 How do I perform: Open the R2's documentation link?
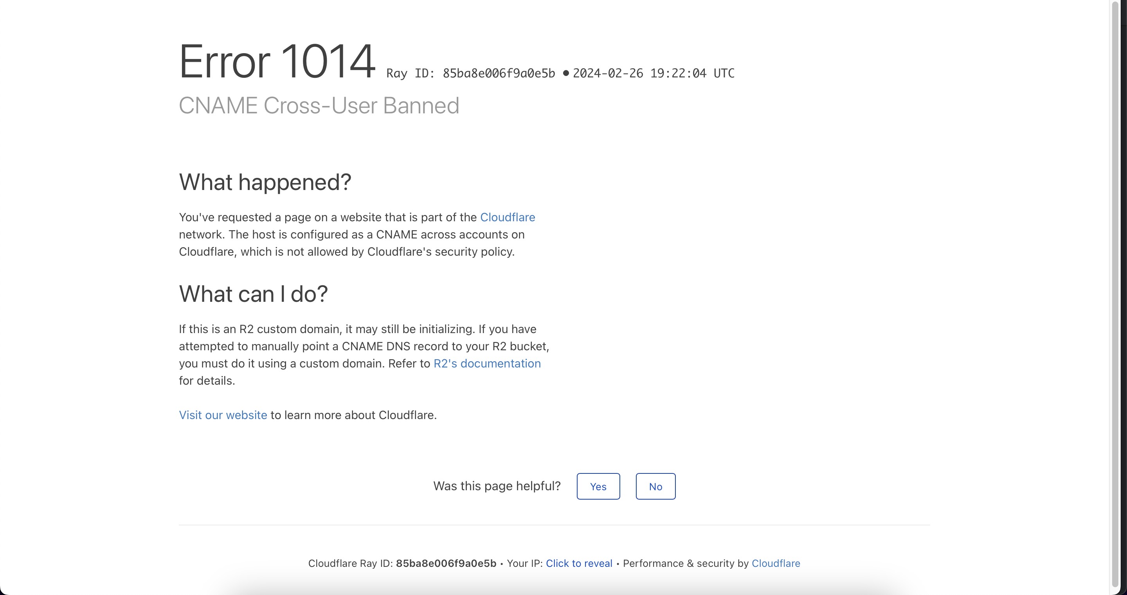point(487,363)
